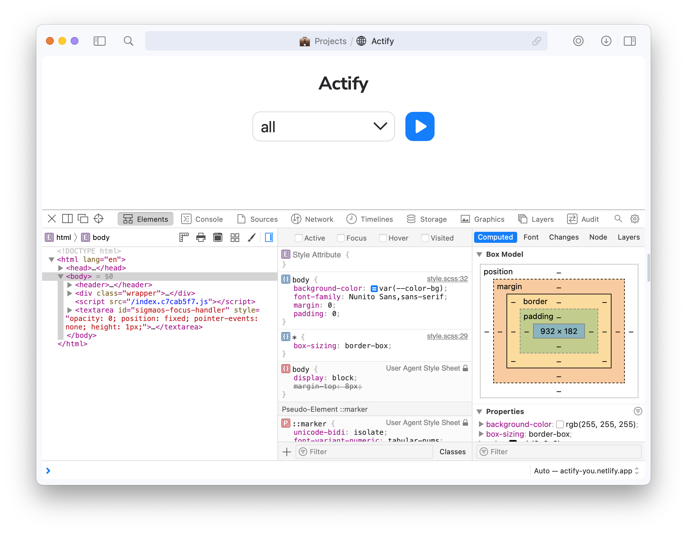Open the downloads icon
687x533 pixels.
(606, 41)
